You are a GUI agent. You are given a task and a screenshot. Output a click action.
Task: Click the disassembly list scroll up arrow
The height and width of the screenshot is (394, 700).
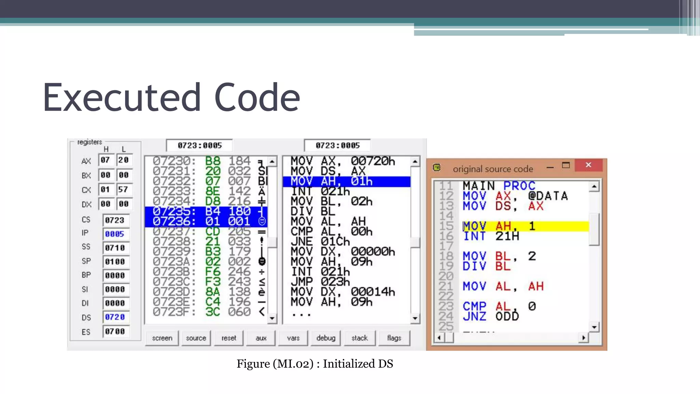pyautogui.click(x=415, y=161)
